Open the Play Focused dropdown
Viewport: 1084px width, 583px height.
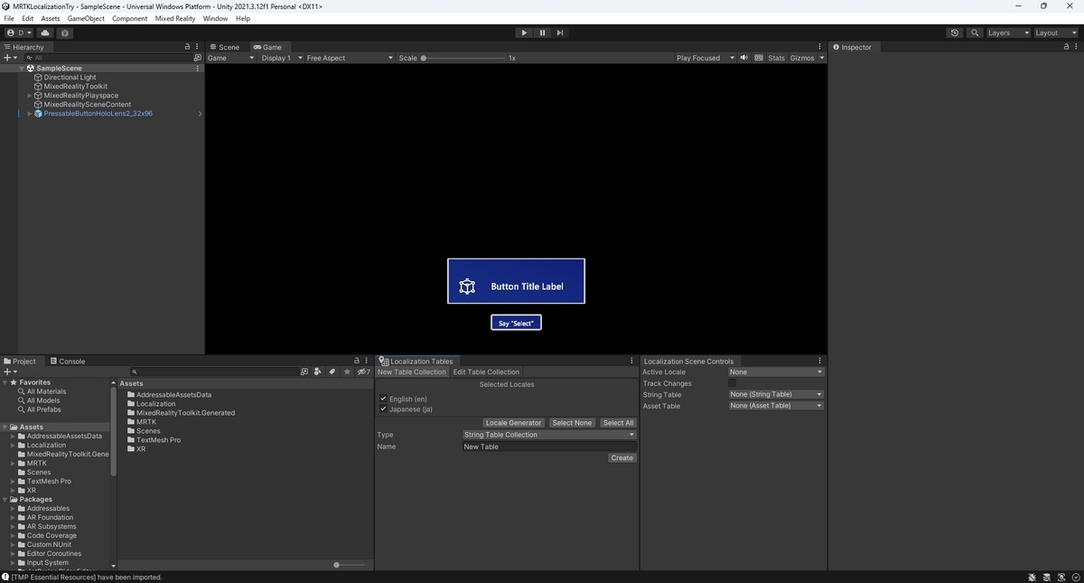pyautogui.click(x=705, y=58)
